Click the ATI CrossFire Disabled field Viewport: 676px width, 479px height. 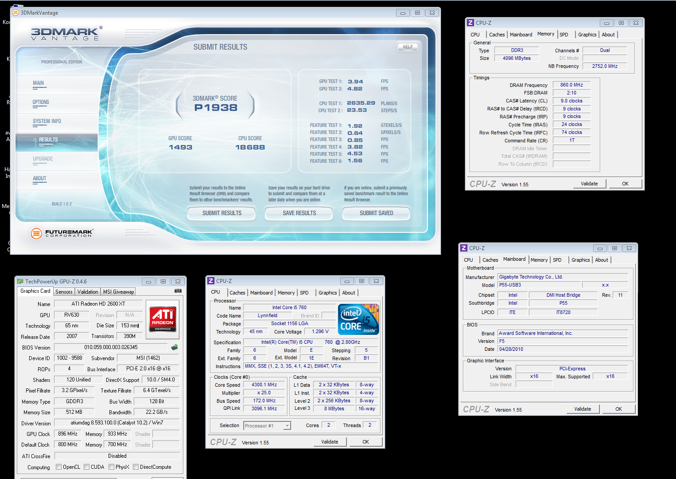pos(117,456)
